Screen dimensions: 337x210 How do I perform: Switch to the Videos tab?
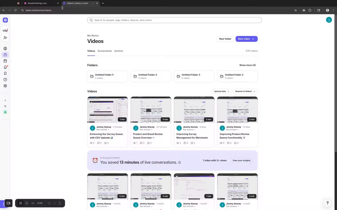coord(91,51)
